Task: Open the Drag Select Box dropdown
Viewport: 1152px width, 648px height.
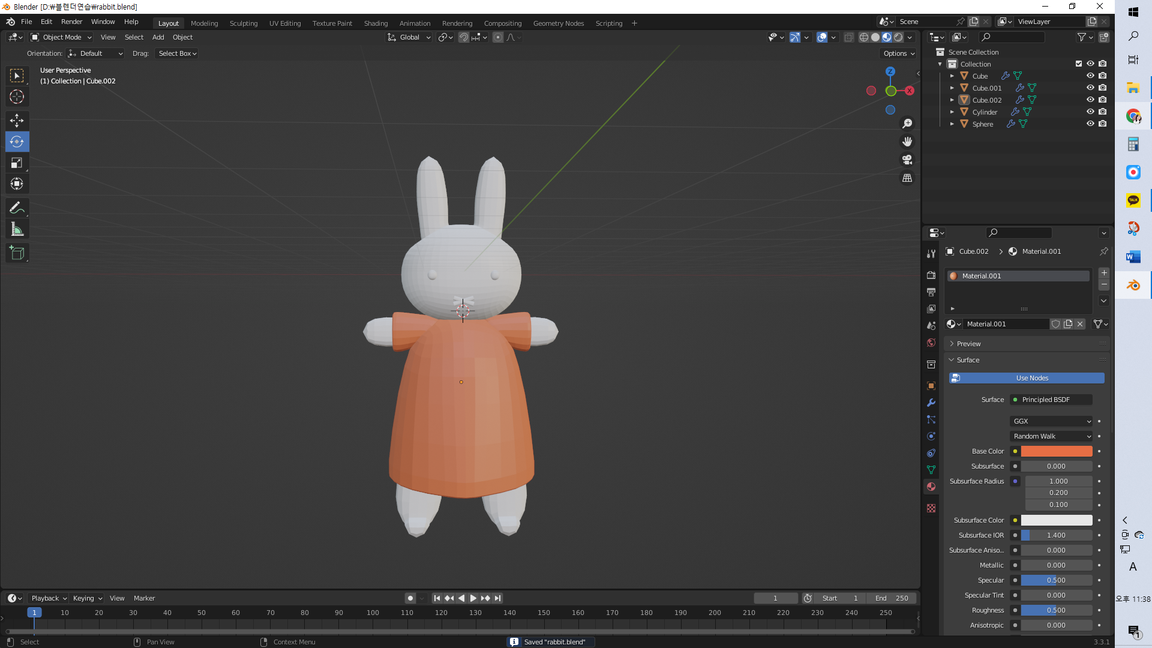Action: point(177,53)
